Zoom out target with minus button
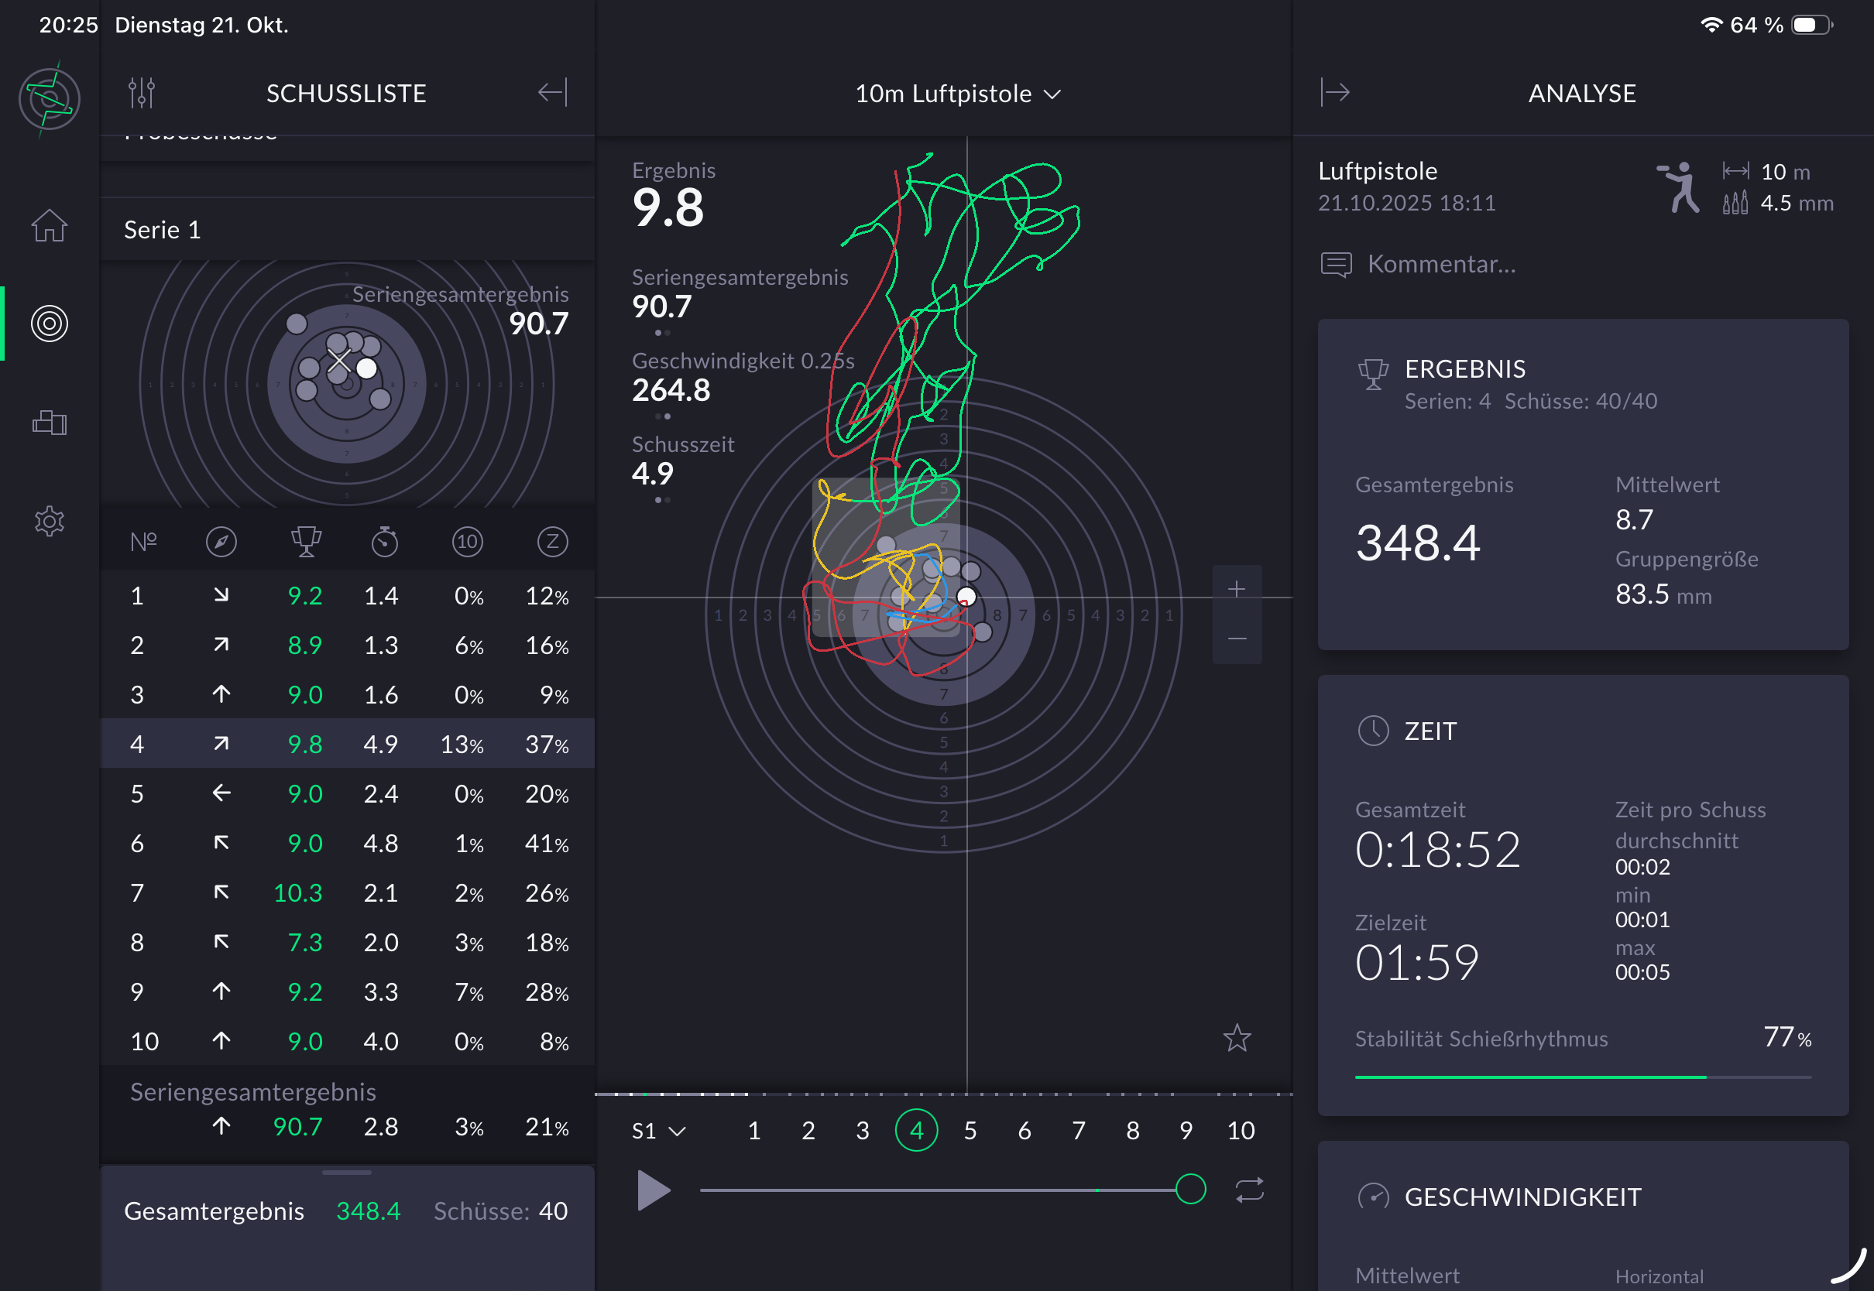The height and width of the screenshot is (1291, 1874). tap(1237, 639)
